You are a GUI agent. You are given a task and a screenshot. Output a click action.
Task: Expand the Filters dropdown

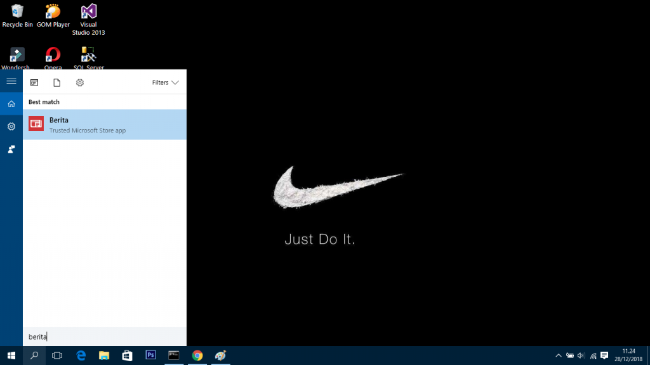click(165, 82)
